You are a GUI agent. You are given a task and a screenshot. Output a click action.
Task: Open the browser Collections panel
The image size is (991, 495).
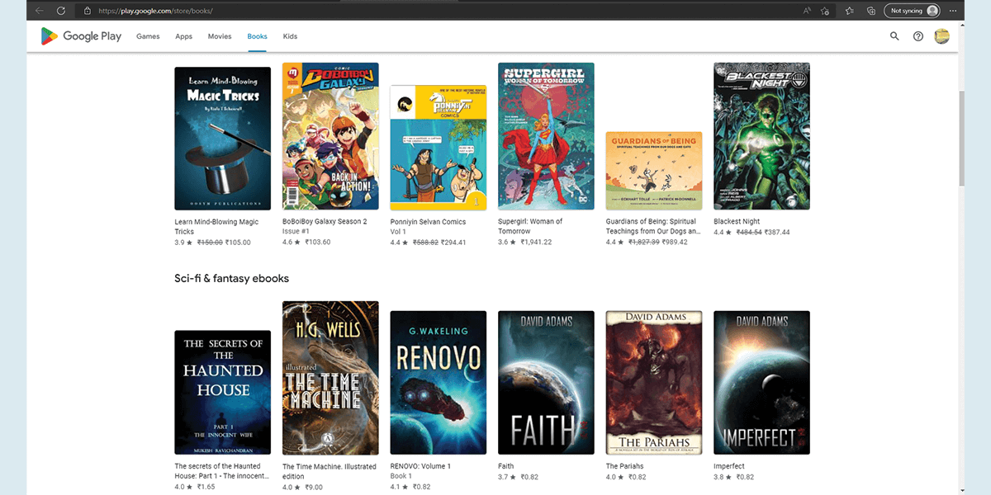(870, 11)
